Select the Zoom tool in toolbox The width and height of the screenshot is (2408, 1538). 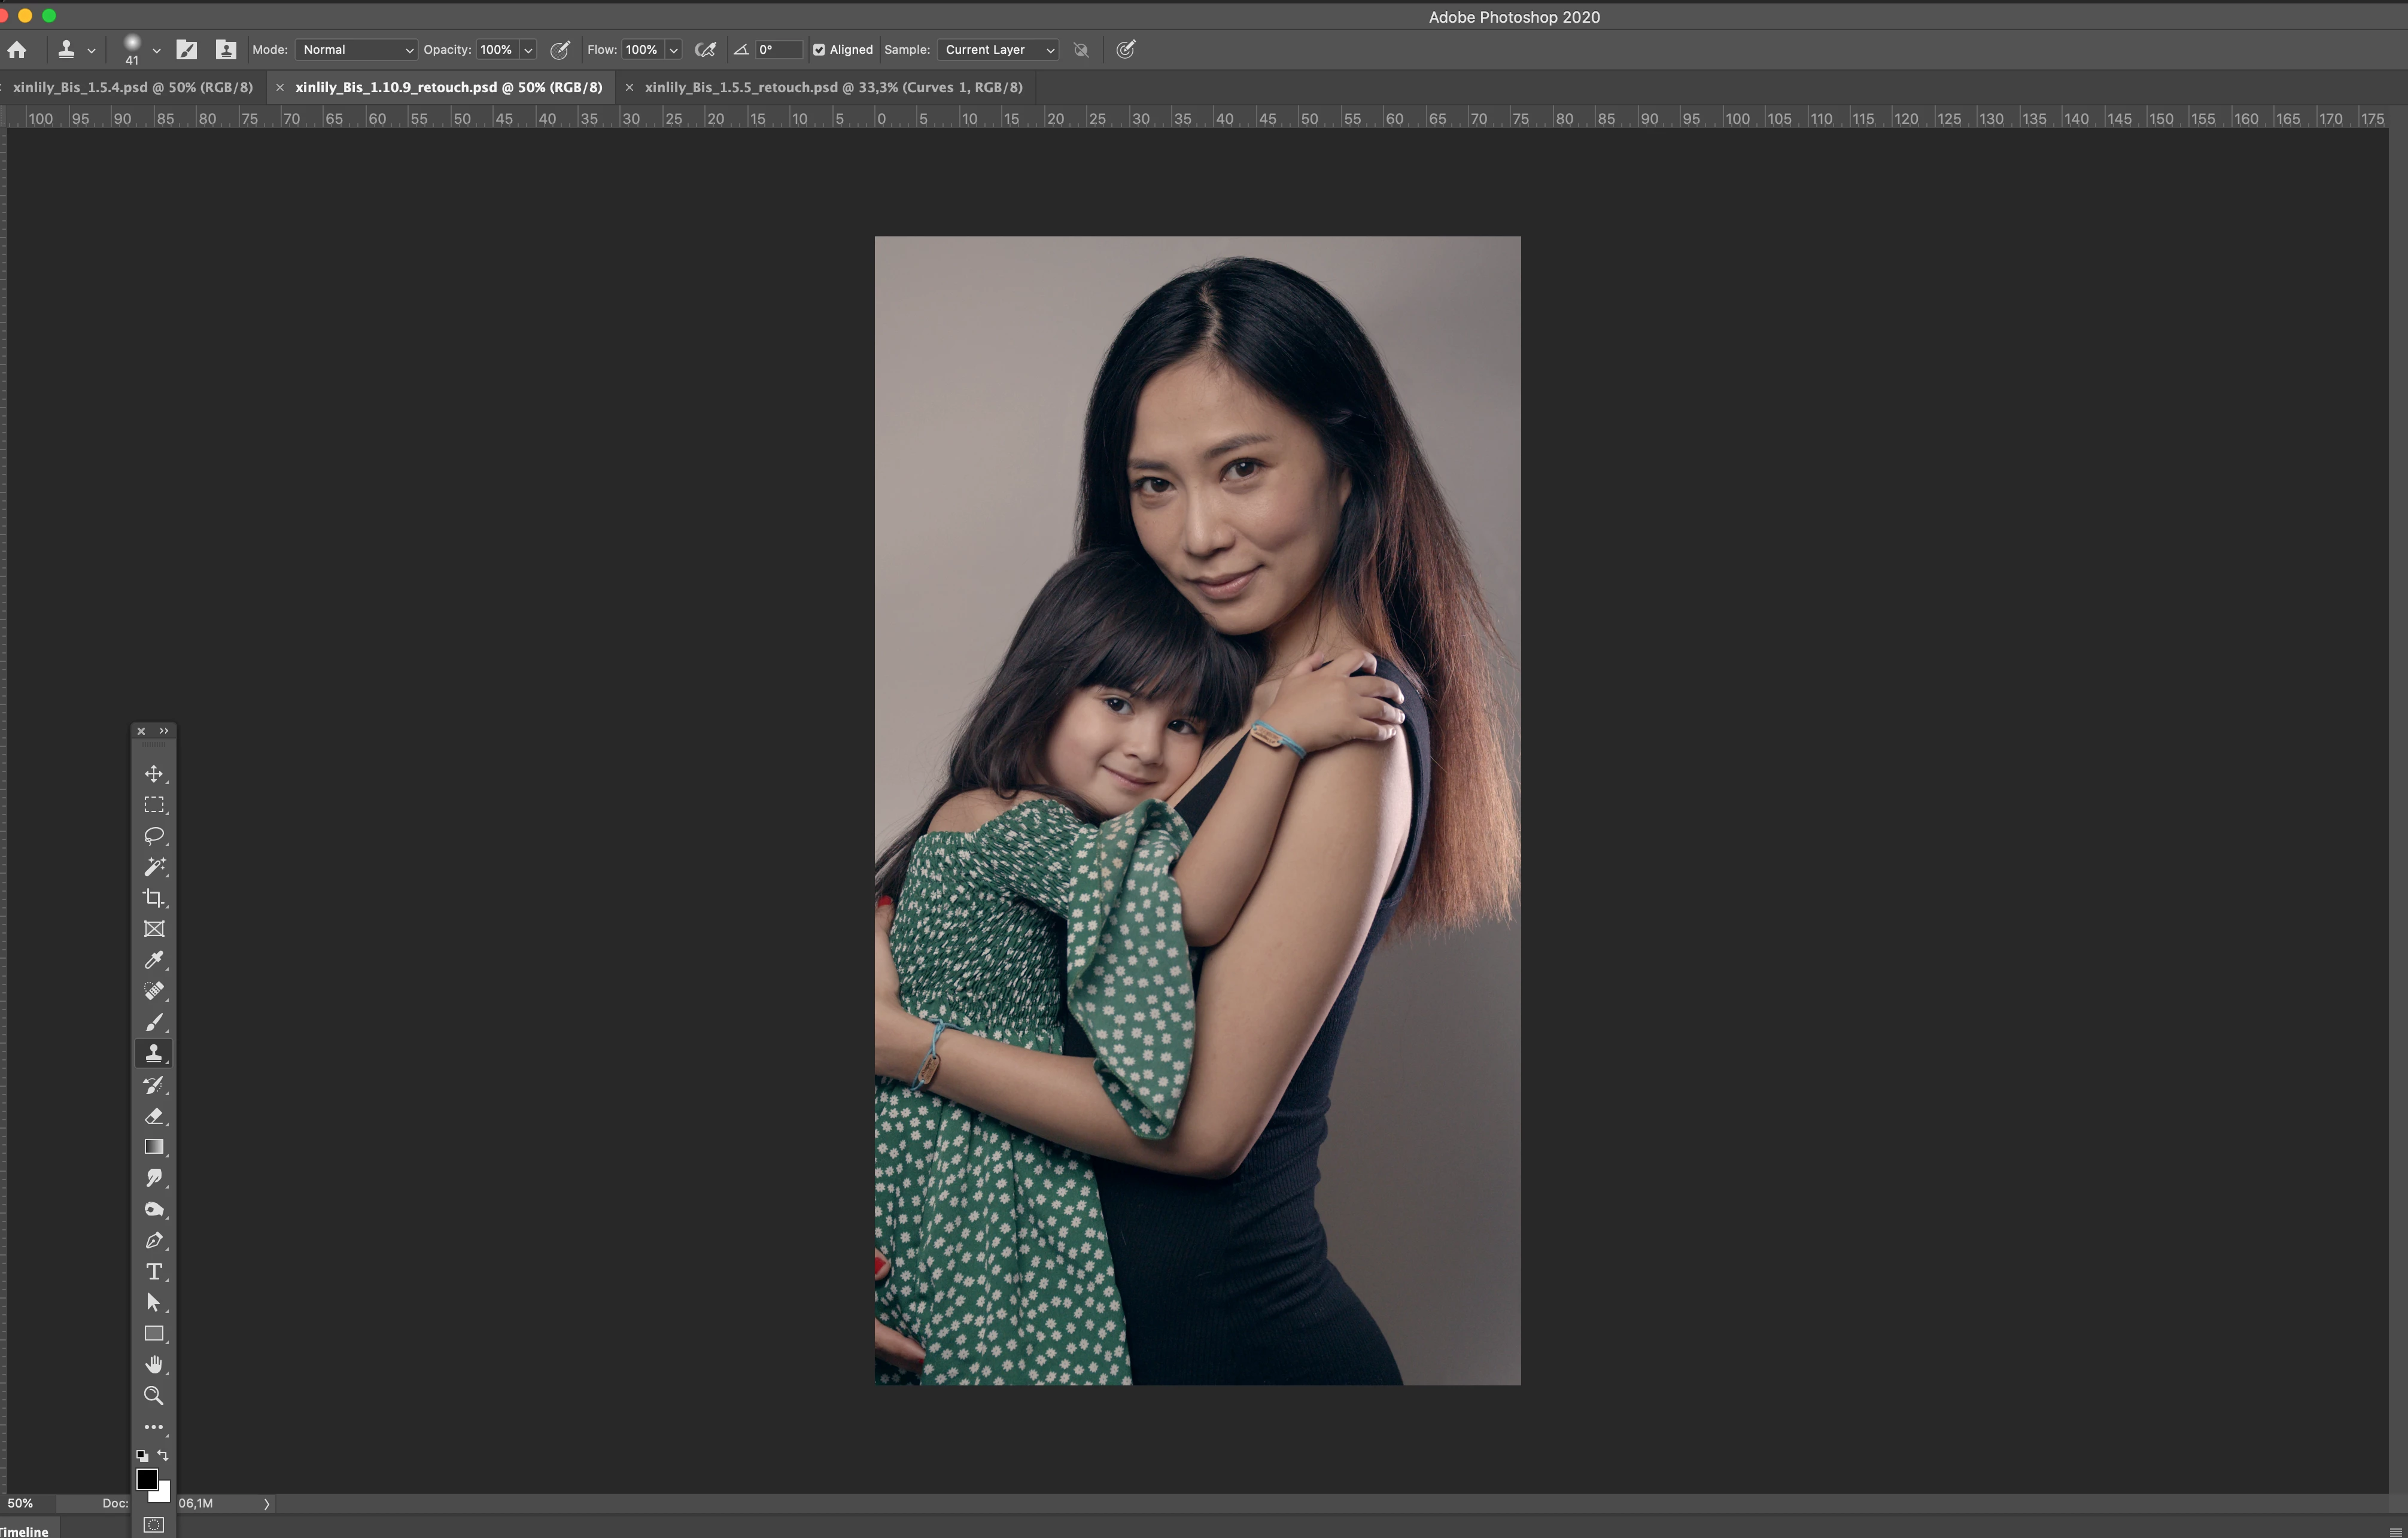pyautogui.click(x=153, y=1396)
